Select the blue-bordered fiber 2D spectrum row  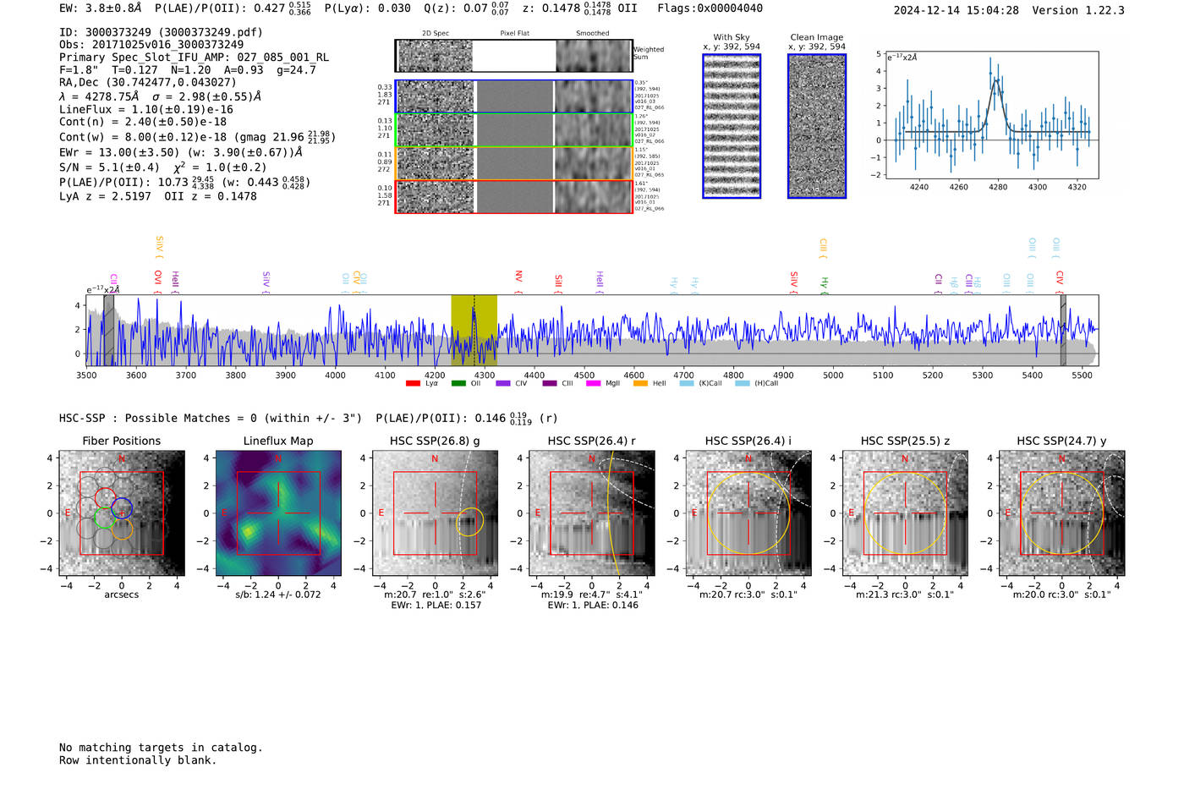(x=514, y=96)
